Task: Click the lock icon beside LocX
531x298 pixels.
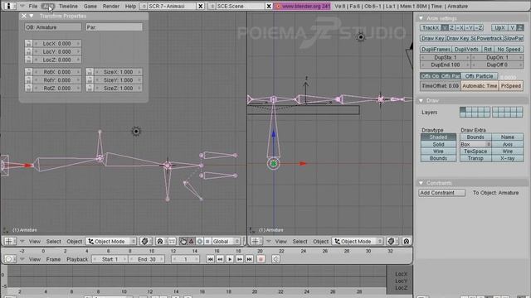Action: pyautogui.click(x=28, y=44)
